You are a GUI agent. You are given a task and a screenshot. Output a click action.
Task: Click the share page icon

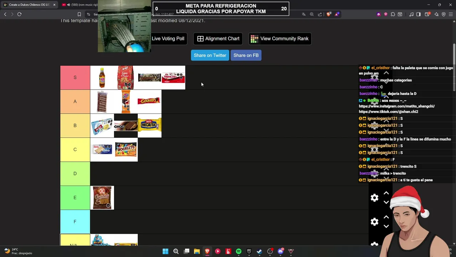pos(320,14)
